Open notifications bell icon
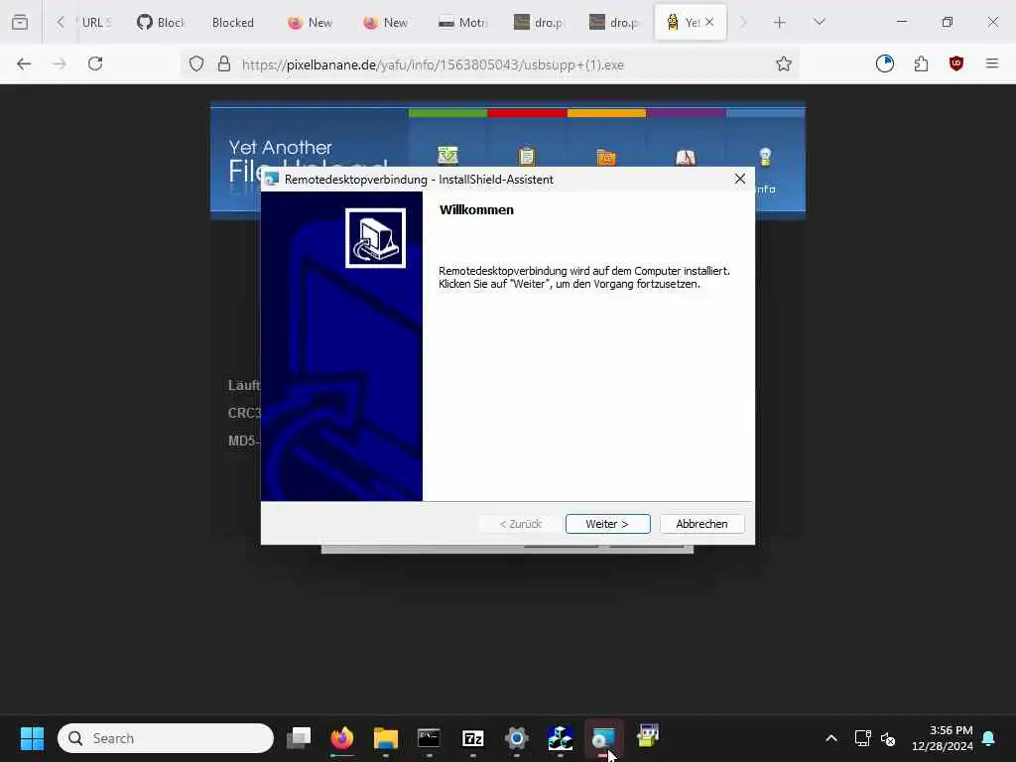 989,738
